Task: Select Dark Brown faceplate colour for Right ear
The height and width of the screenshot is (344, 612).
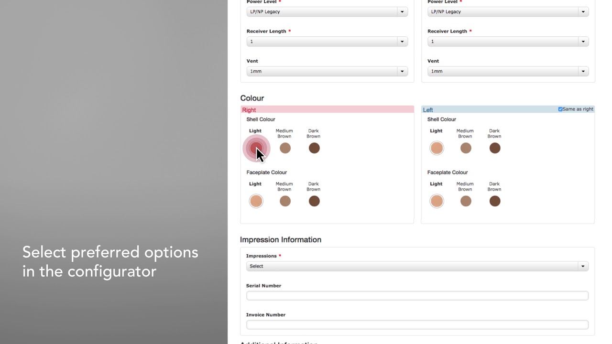Action: pos(314,201)
